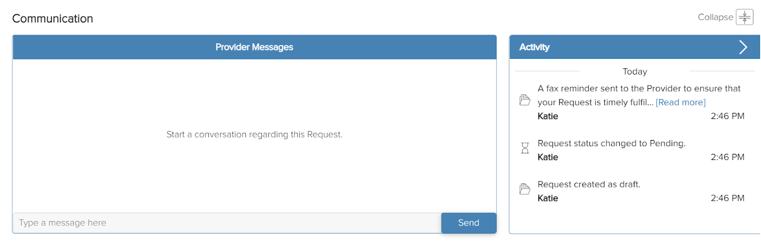761x243 pixels.
Task: Select the fax reminder activity entry text
Action: 639,95
